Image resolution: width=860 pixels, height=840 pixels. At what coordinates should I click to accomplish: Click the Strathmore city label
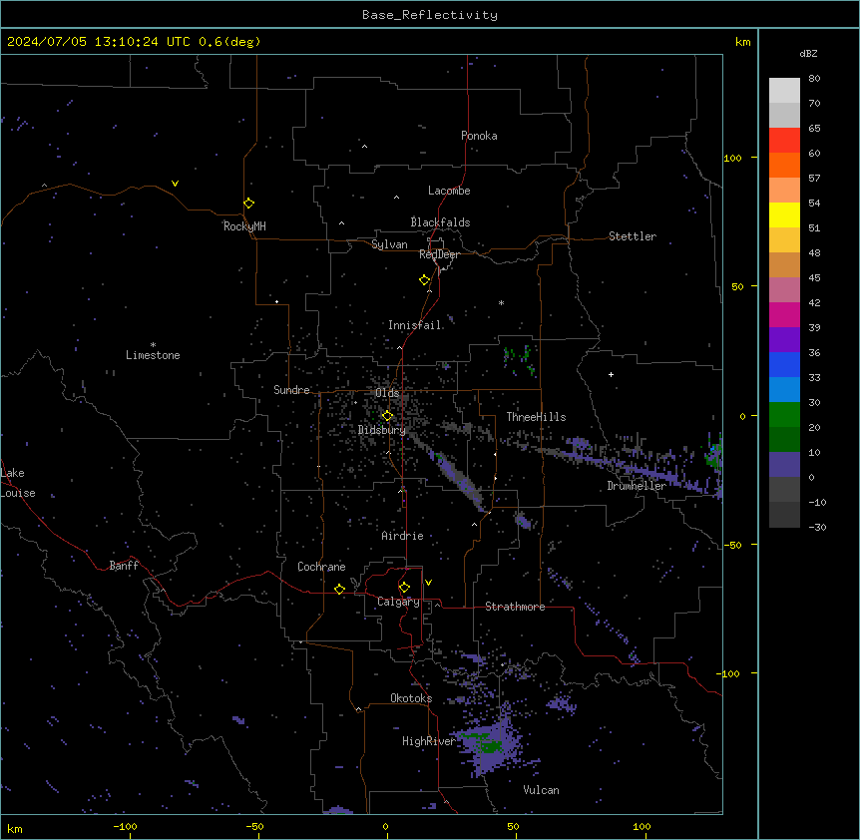[x=515, y=607]
